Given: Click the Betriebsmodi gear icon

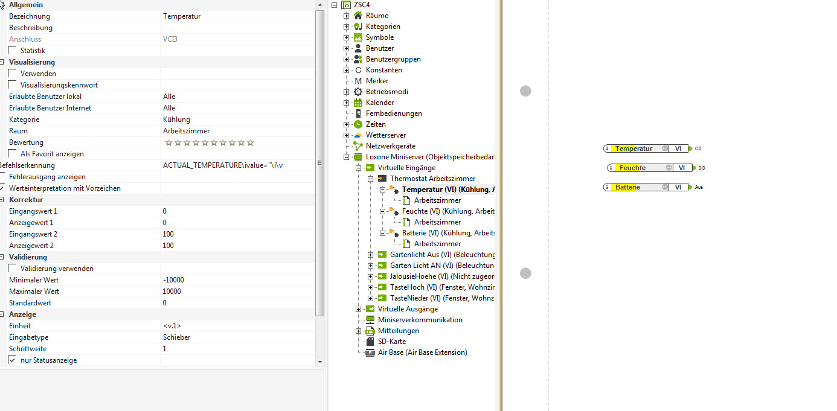Looking at the screenshot, I should pos(358,92).
